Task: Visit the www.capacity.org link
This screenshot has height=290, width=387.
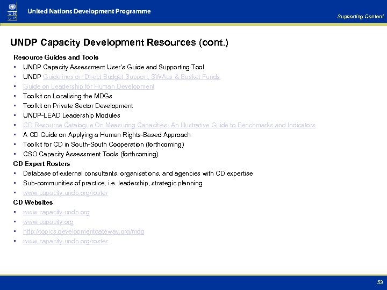Action: pos(48,222)
